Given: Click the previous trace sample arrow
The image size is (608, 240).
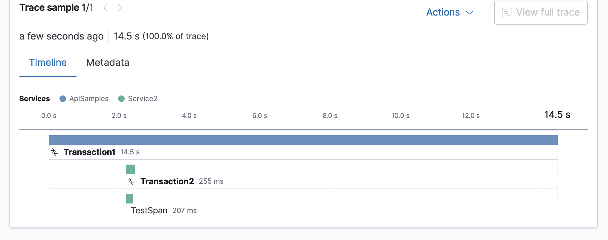Looking at the screenshot, I should (x=105, y=8).
